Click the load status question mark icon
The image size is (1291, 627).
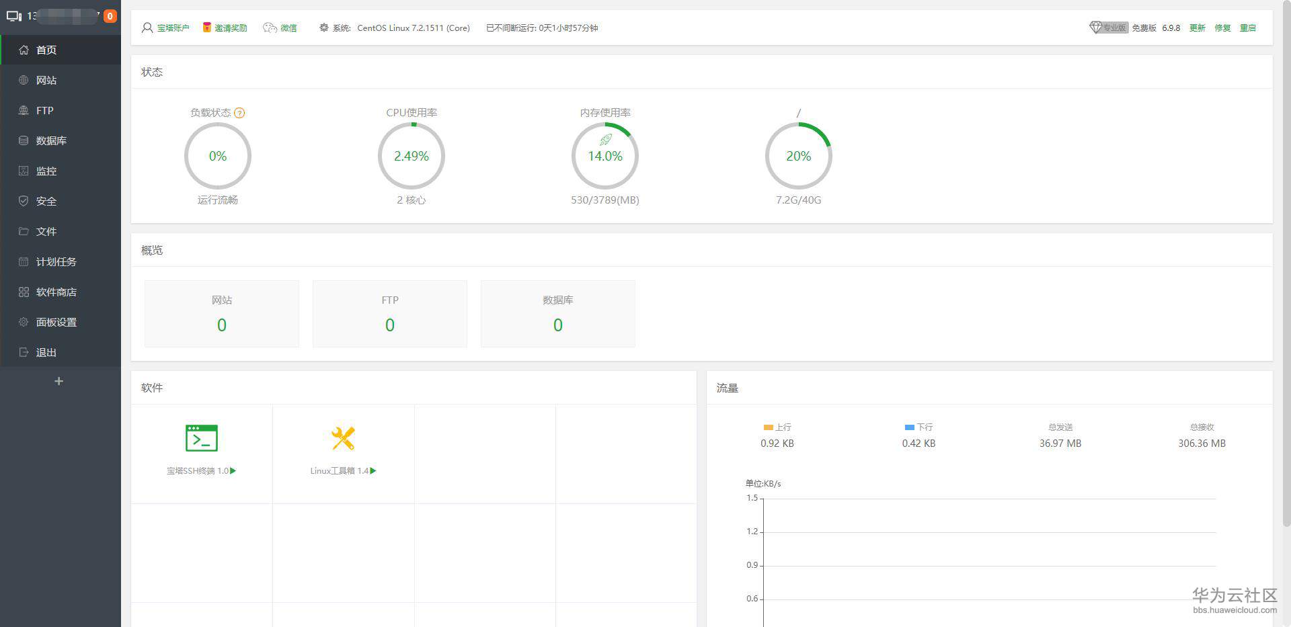(239, 113)
